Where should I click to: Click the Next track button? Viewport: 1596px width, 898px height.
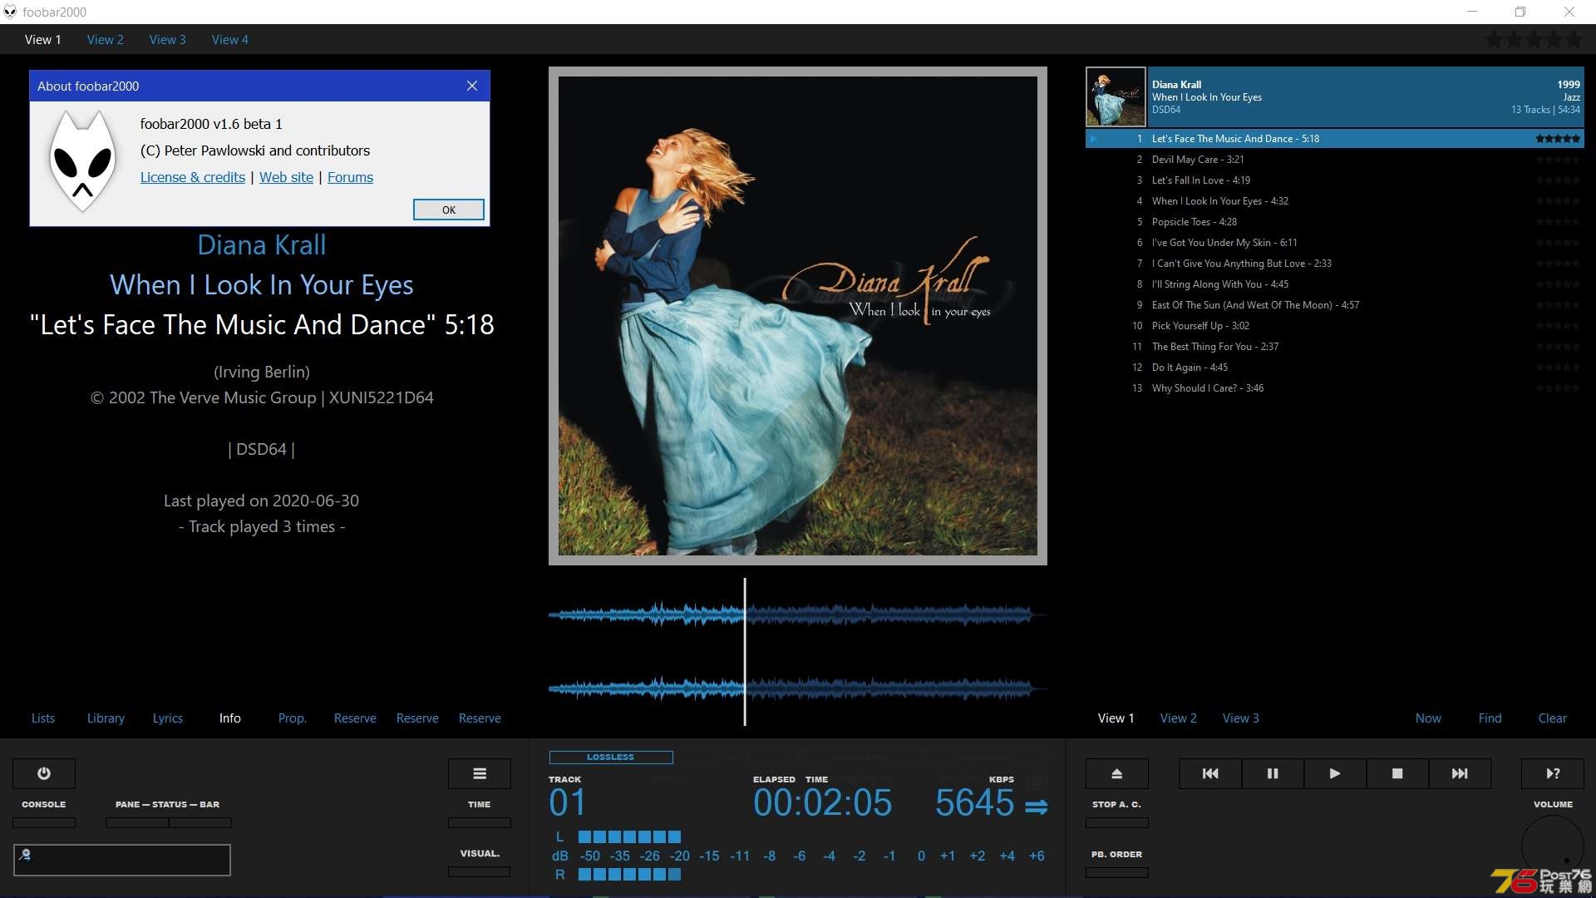[1459, 773]
